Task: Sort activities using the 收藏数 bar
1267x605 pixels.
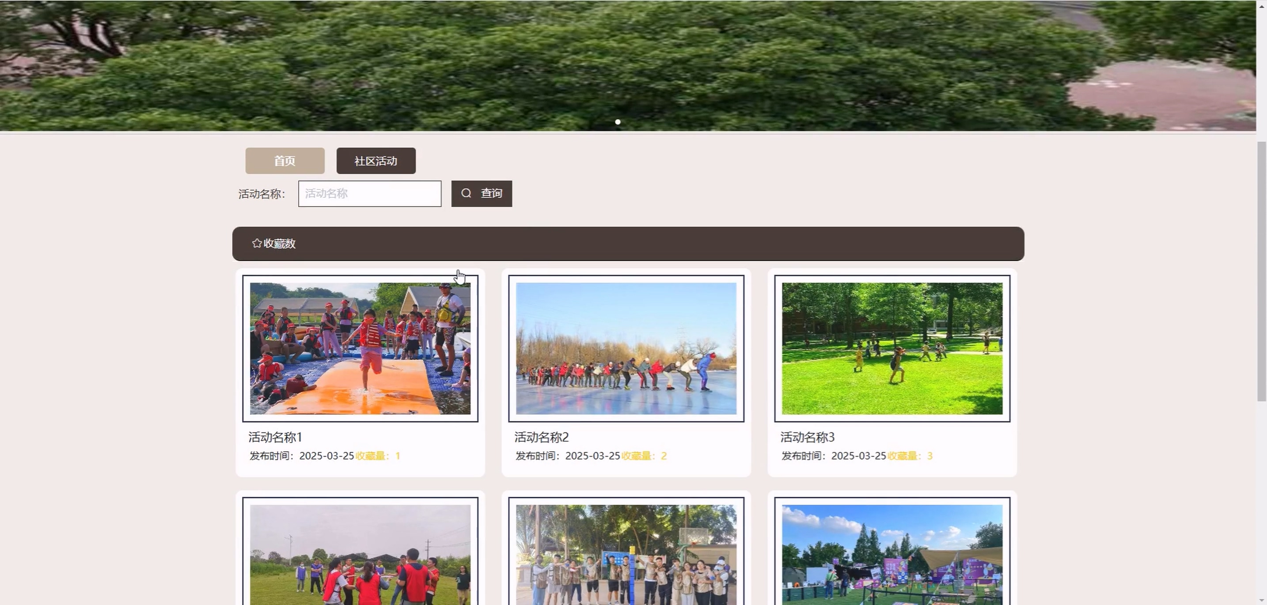Action: pos(279,244)
